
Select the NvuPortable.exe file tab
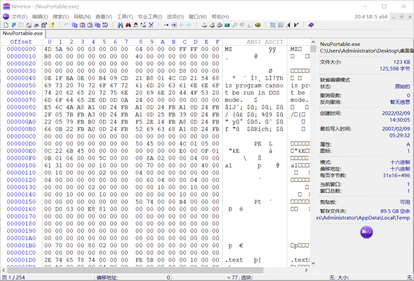pyautogui.click(x=23, y=33)
